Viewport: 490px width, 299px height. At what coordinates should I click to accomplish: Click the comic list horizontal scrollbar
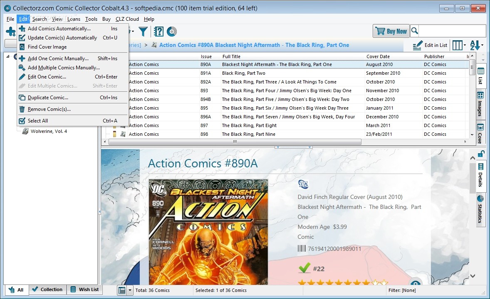[235, 142]
